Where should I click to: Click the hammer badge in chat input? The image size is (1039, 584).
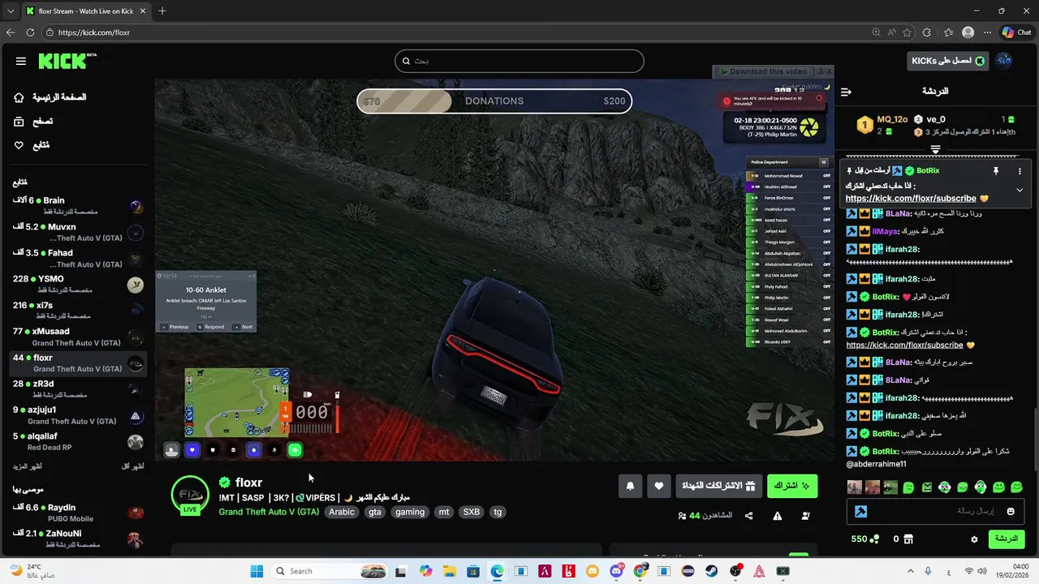[860, 511]
